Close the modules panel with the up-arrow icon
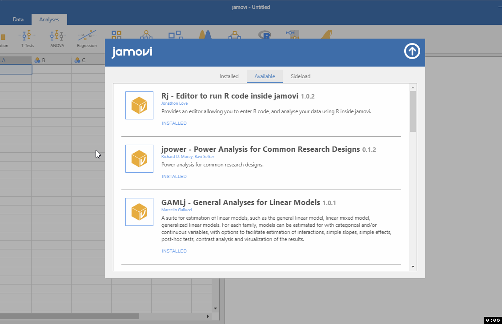The width and height of the screenshot is (502, 324). coord(412,51)
